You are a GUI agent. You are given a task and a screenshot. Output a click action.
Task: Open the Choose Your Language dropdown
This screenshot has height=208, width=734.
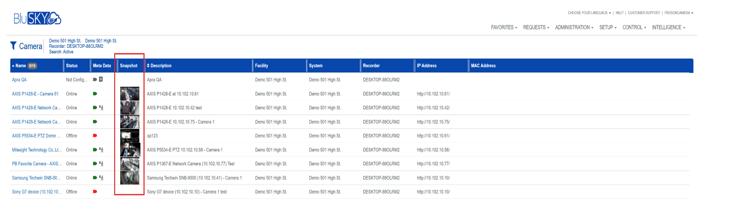click(x=589, y=13)
